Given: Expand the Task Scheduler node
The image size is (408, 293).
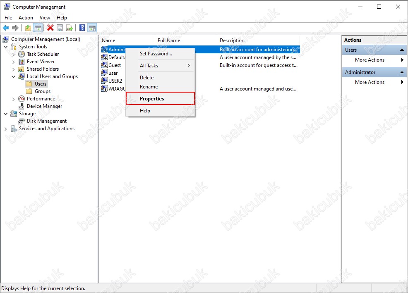Looking at the screenshot, I should click(14, 54).
